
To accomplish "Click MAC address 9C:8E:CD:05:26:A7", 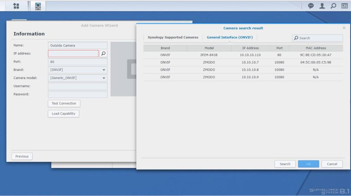I will [x=316, y=55].
